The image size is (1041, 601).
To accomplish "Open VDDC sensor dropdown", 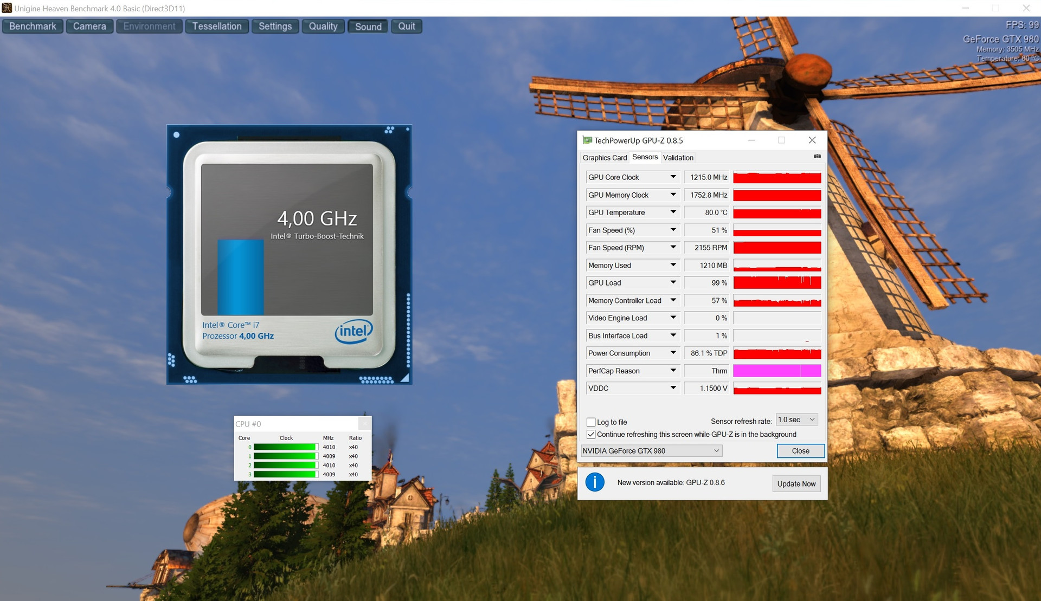I will tap(673, 388).
